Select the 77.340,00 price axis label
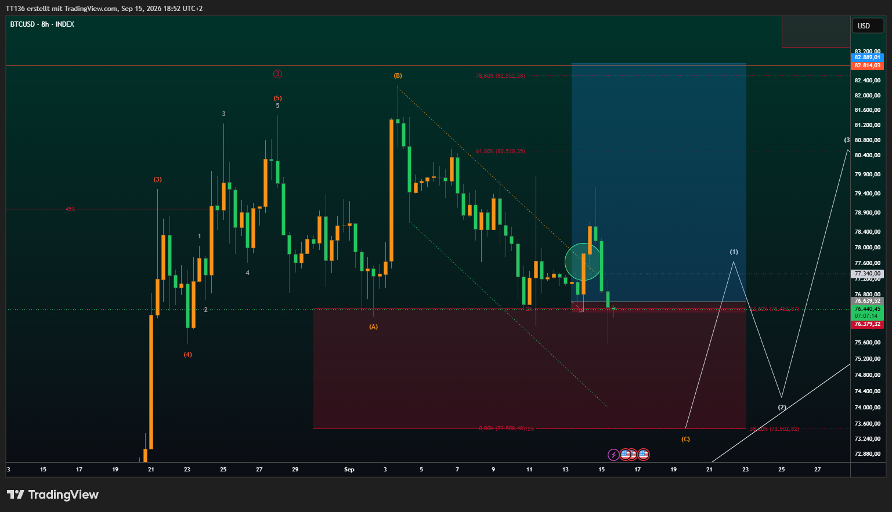This screenshot has height=512, width=892. click(x=868, y=274)
